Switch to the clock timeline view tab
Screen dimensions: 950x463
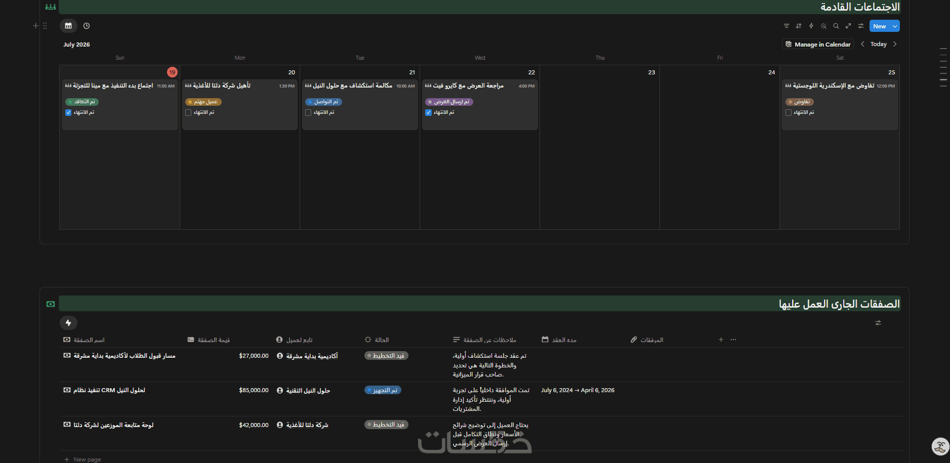(87, 26)
